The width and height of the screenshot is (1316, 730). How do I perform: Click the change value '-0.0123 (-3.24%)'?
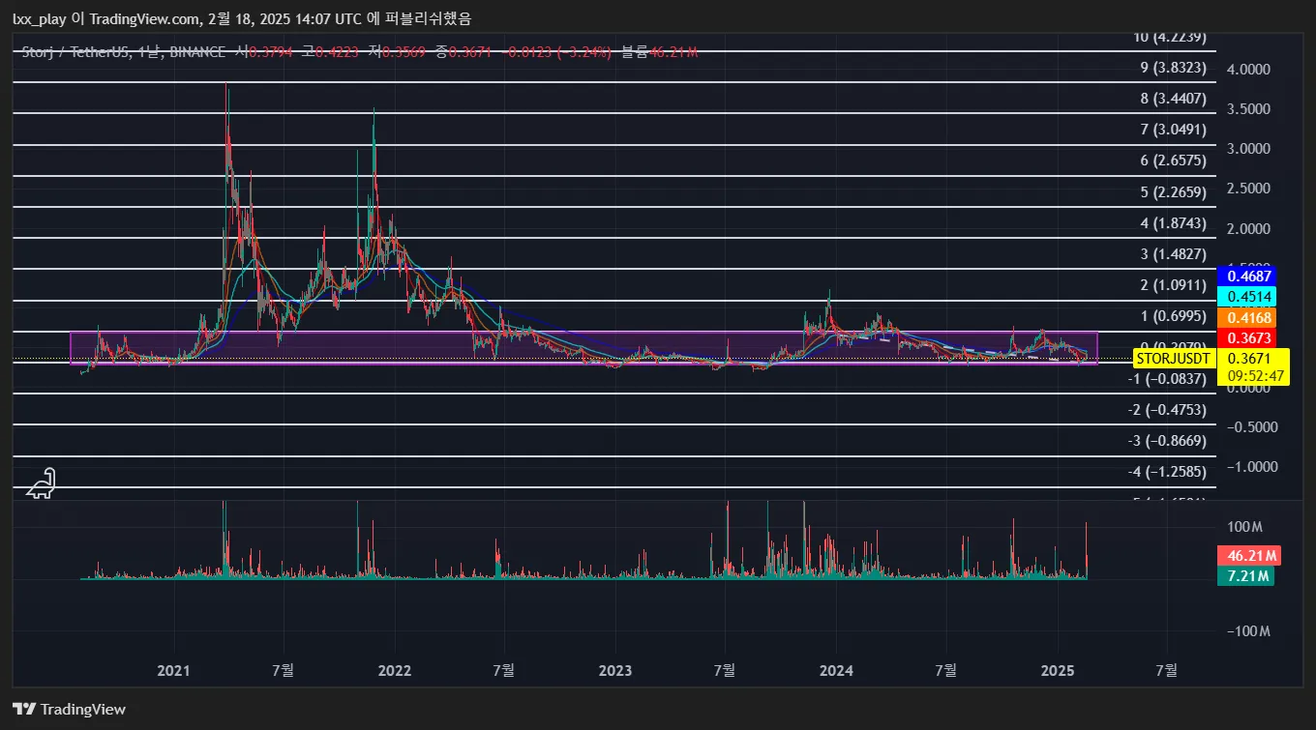[555, 51]
